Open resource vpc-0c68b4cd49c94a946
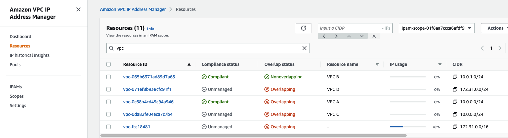508x138 pixels. point(148,102)
